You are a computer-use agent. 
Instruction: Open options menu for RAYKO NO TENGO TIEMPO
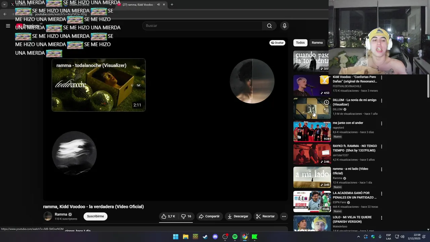(x=381, y=147)
